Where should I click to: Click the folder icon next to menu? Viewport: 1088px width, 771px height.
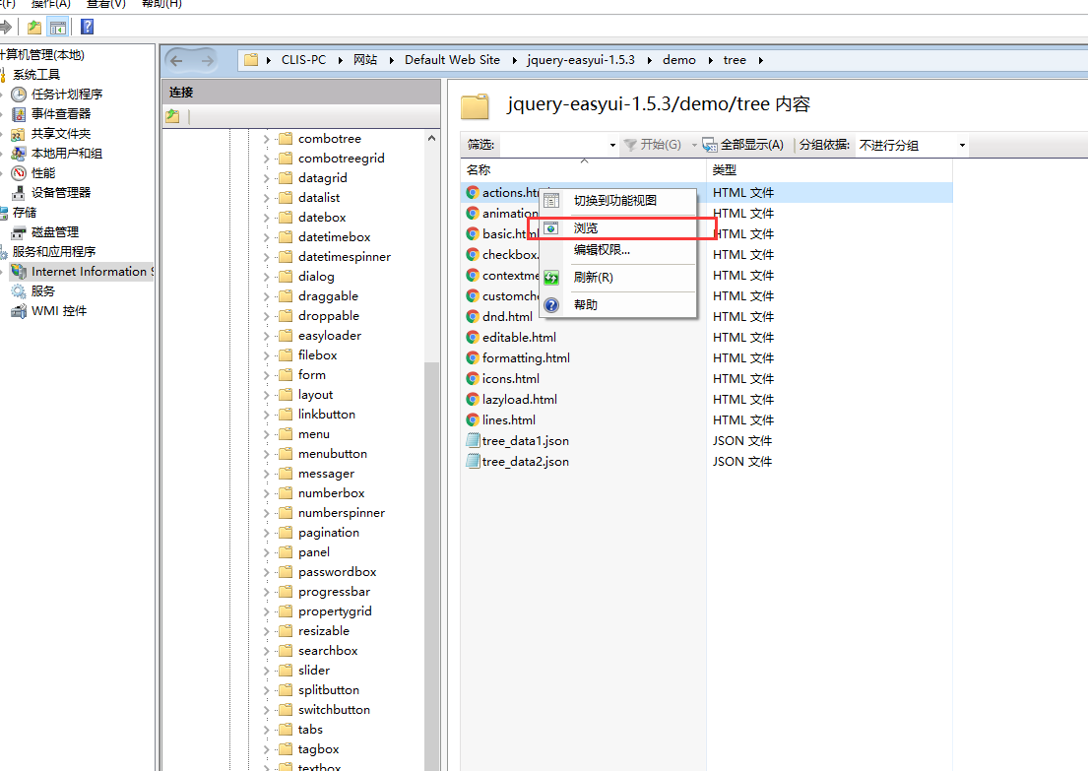(286, 434)
